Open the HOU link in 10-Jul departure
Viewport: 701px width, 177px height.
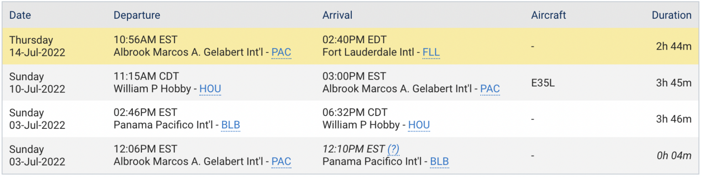(210, 89)
